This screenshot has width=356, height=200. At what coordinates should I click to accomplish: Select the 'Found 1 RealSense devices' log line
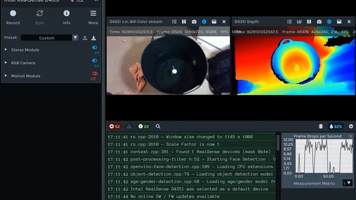tap(191, 152)
